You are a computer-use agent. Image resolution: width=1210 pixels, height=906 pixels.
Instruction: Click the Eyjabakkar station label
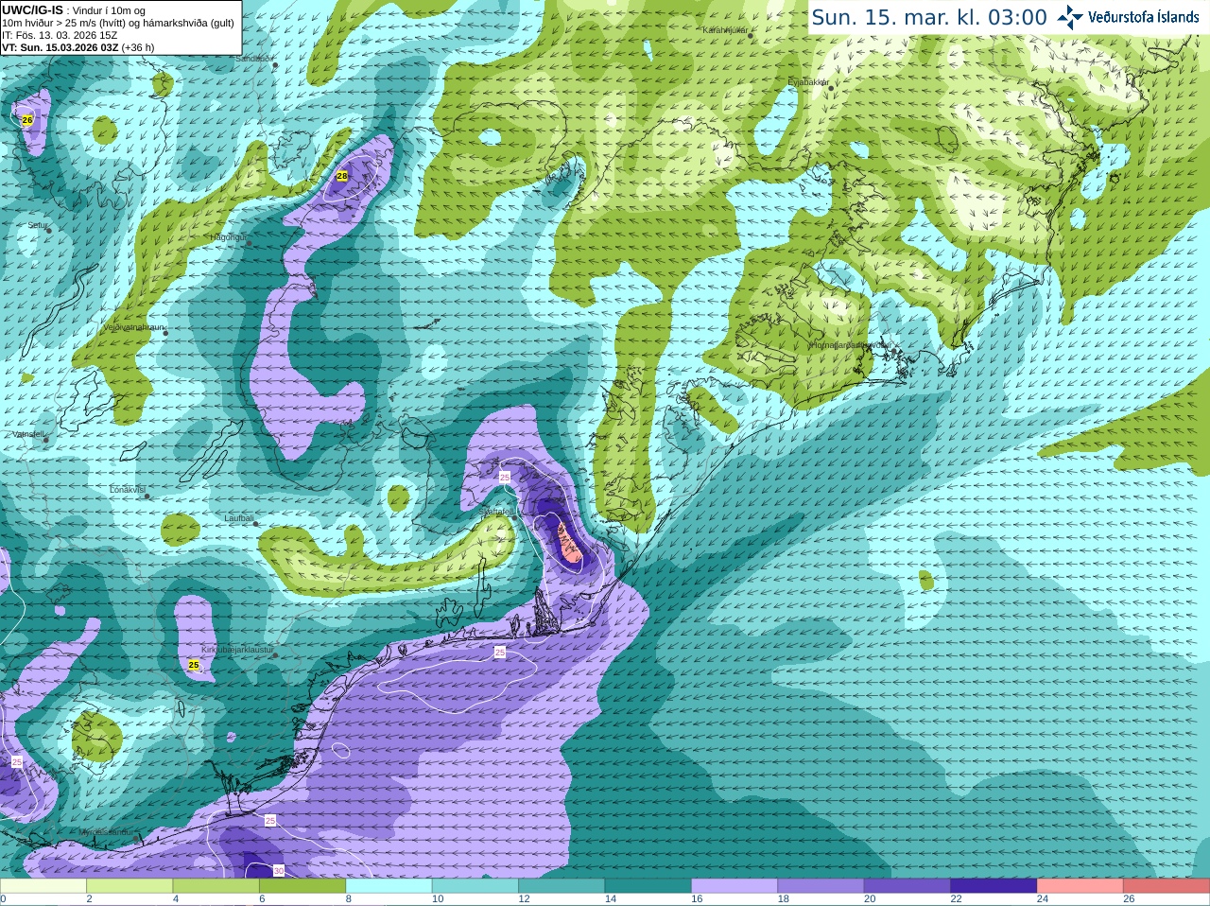point(808,82)
